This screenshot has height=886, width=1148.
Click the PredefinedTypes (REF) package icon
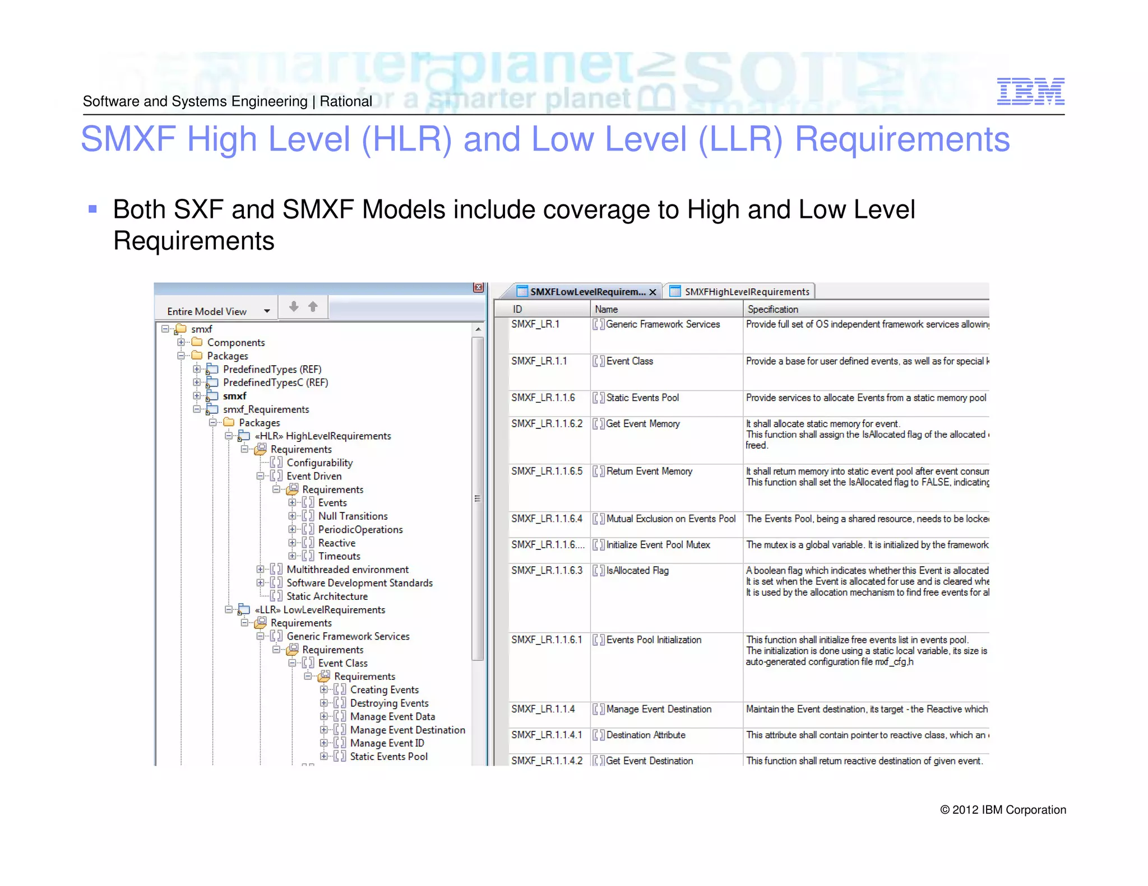click(212, 369)
